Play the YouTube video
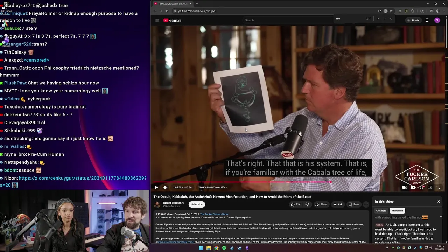The image size is (448, 252). pyautogui.click(x=156, y=187)
